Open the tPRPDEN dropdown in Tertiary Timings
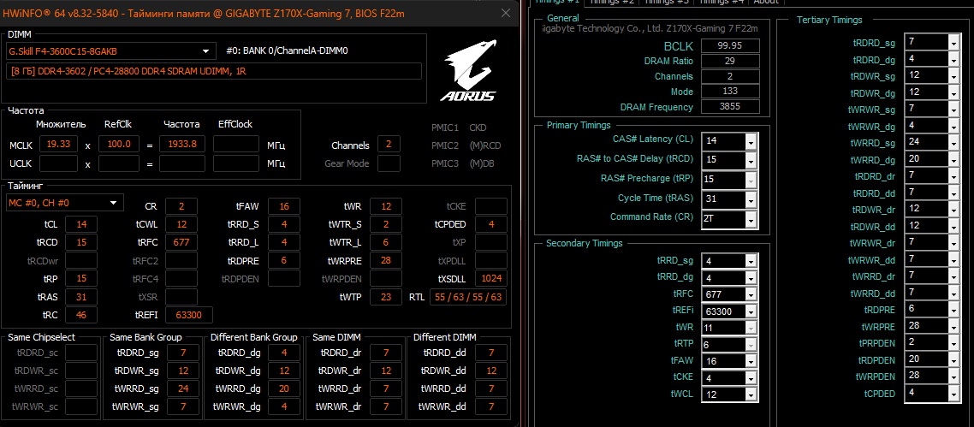Viewport: 974px width, 427px height. coord(953,342)
